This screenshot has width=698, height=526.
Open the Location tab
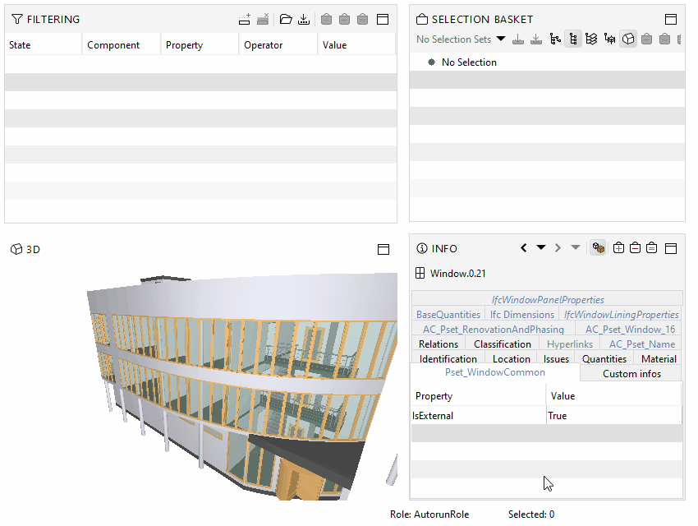coord(511,358)
